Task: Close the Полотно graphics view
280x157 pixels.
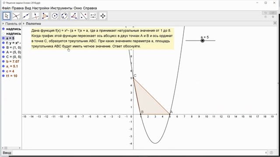Action: (x=275, y=23)
